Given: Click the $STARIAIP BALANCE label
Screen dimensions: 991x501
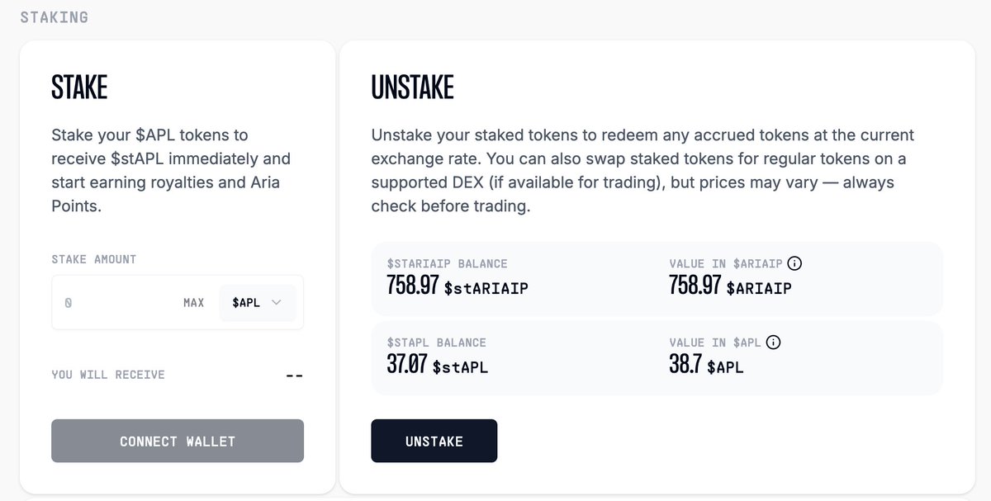Looking at the screenshot, I should pyautogui.click(x=447, y=263).
